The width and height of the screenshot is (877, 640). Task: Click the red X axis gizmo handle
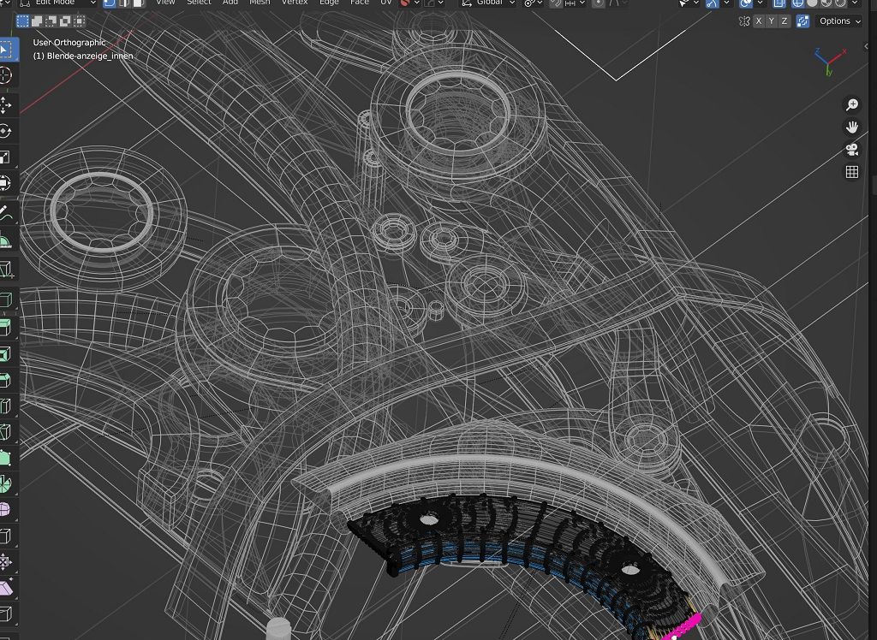[x=844, y=51]
